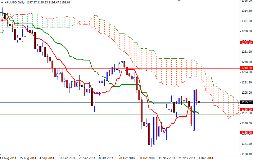
Task: Click the 11 Nov 2014 date label
Action: [167, 158]
